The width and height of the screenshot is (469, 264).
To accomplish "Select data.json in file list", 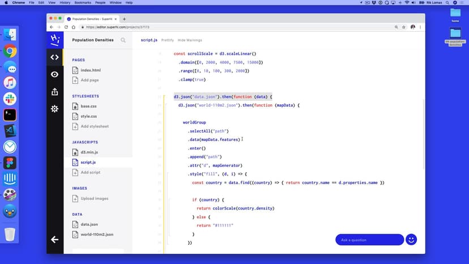I will pos(89,224).
